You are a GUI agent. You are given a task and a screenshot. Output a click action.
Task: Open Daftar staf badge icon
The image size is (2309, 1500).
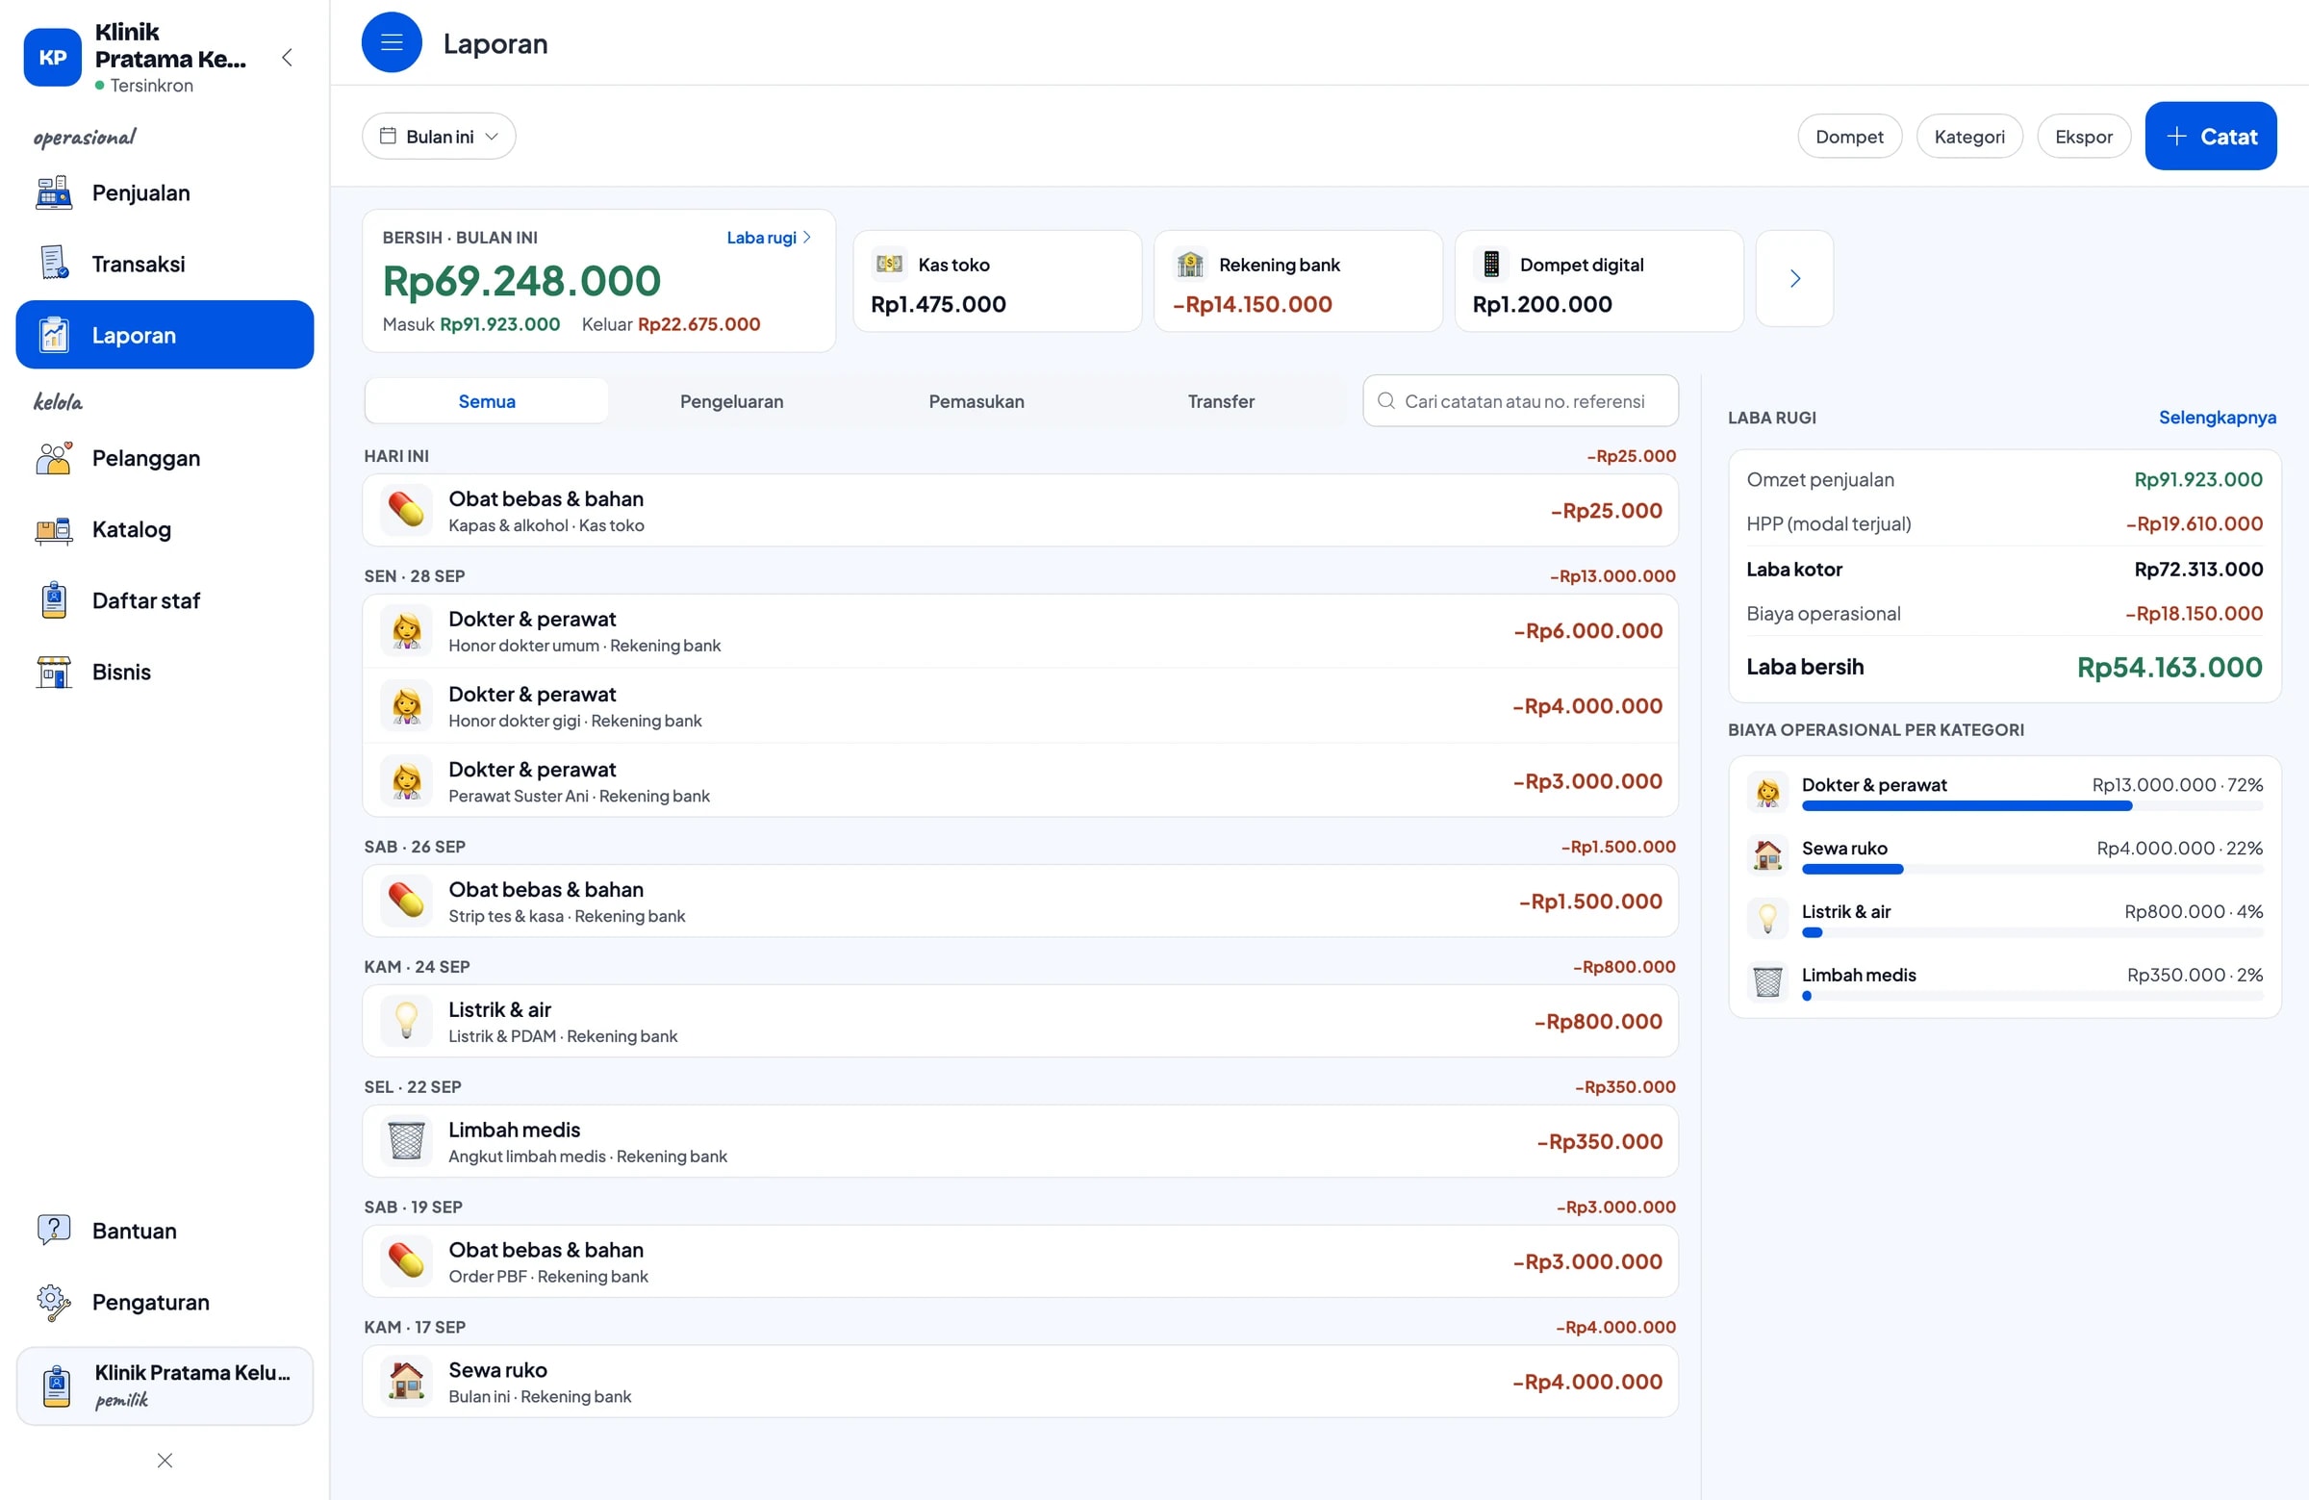point(53,600)
